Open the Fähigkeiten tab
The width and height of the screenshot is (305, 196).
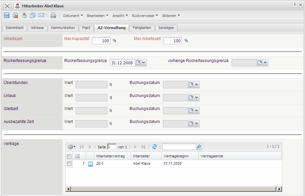142,28
